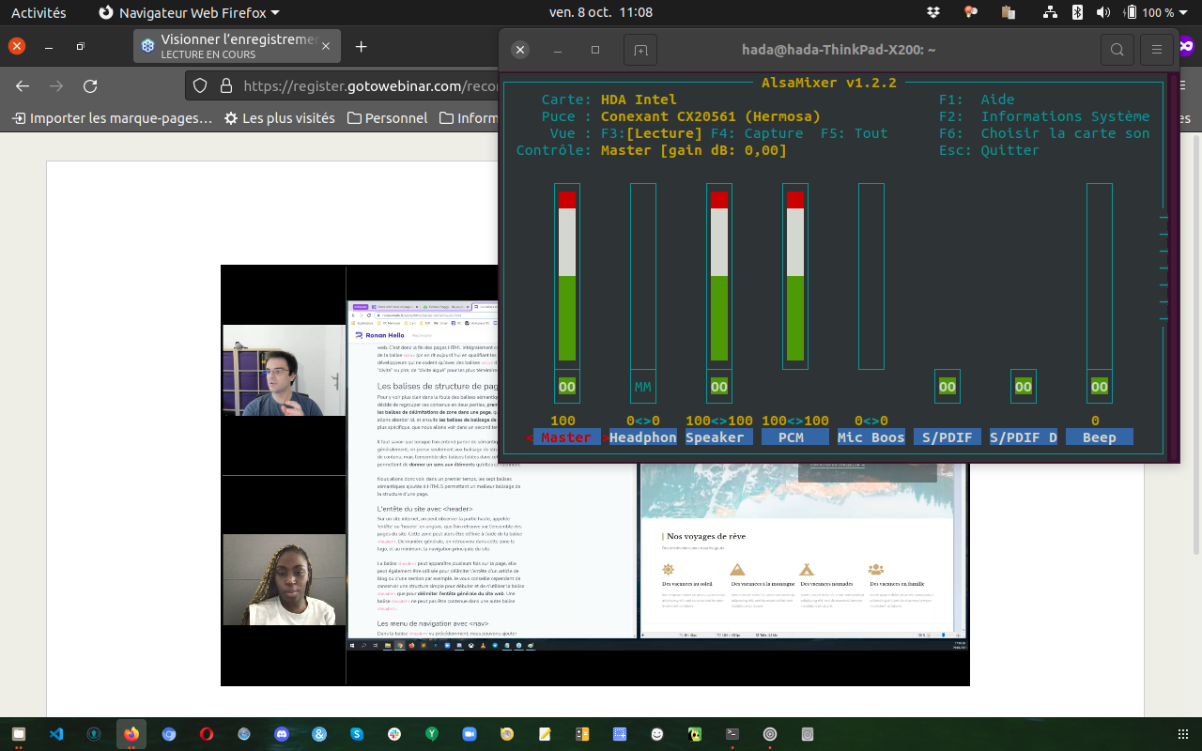Click the volume speaker icon in top bar
This screenshot has height=751, width=1202.
click(x=1102, y=12)
